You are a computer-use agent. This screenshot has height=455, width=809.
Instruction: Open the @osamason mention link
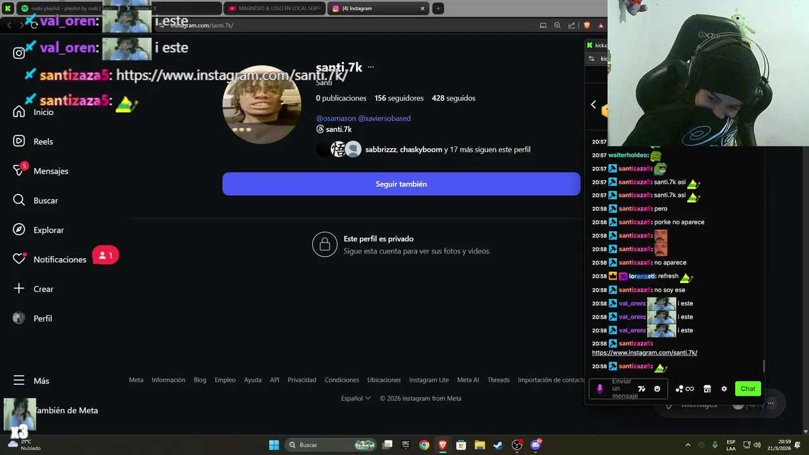(x=336, y=118)
